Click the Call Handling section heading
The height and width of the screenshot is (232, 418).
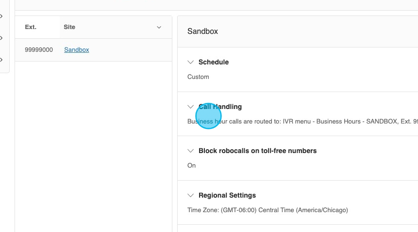[x=220, y=107]
